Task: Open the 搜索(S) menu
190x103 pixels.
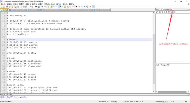Action: click(x=15, y=4)
